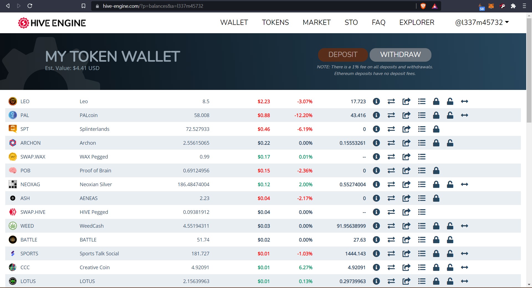Screen dimensions: 532x288
Task: Click the Creative Coin token name
Action: click(x=95, y=268)
